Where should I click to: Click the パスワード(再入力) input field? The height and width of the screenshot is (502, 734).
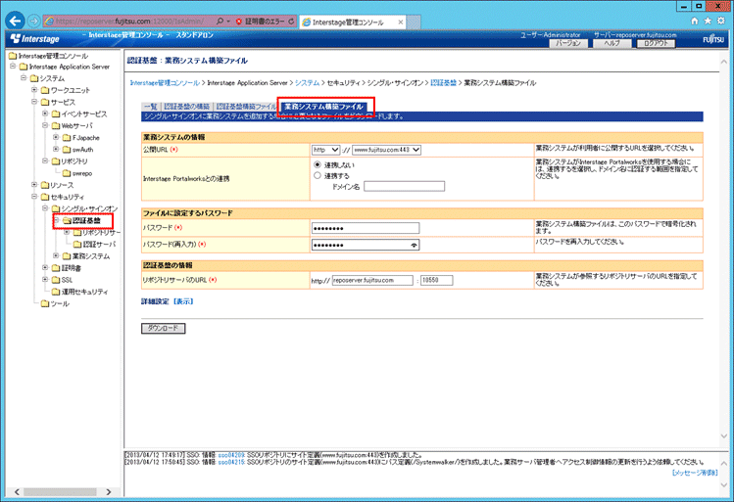click(x=366, y=245)
